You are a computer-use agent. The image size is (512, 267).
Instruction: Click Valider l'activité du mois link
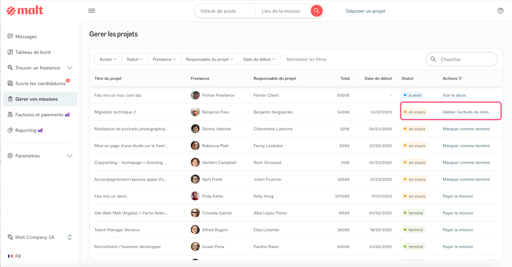point(466,112)
